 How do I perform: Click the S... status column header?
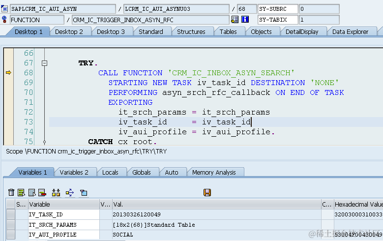[x=21, y=204]
